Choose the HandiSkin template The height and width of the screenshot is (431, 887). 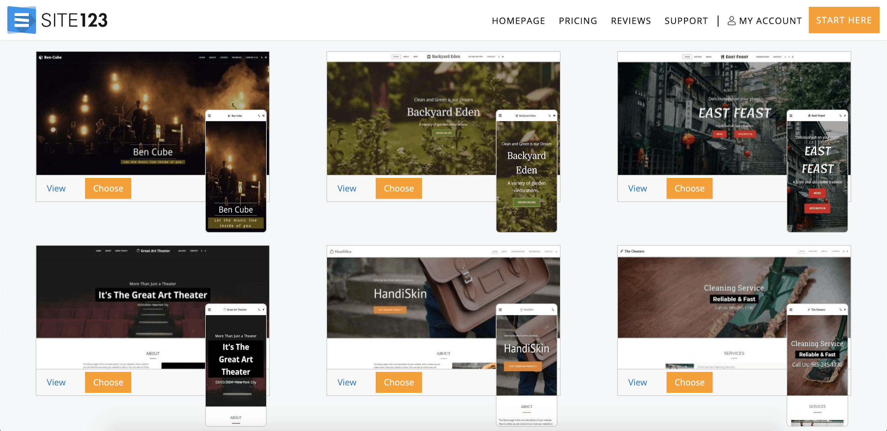(398, 382)
